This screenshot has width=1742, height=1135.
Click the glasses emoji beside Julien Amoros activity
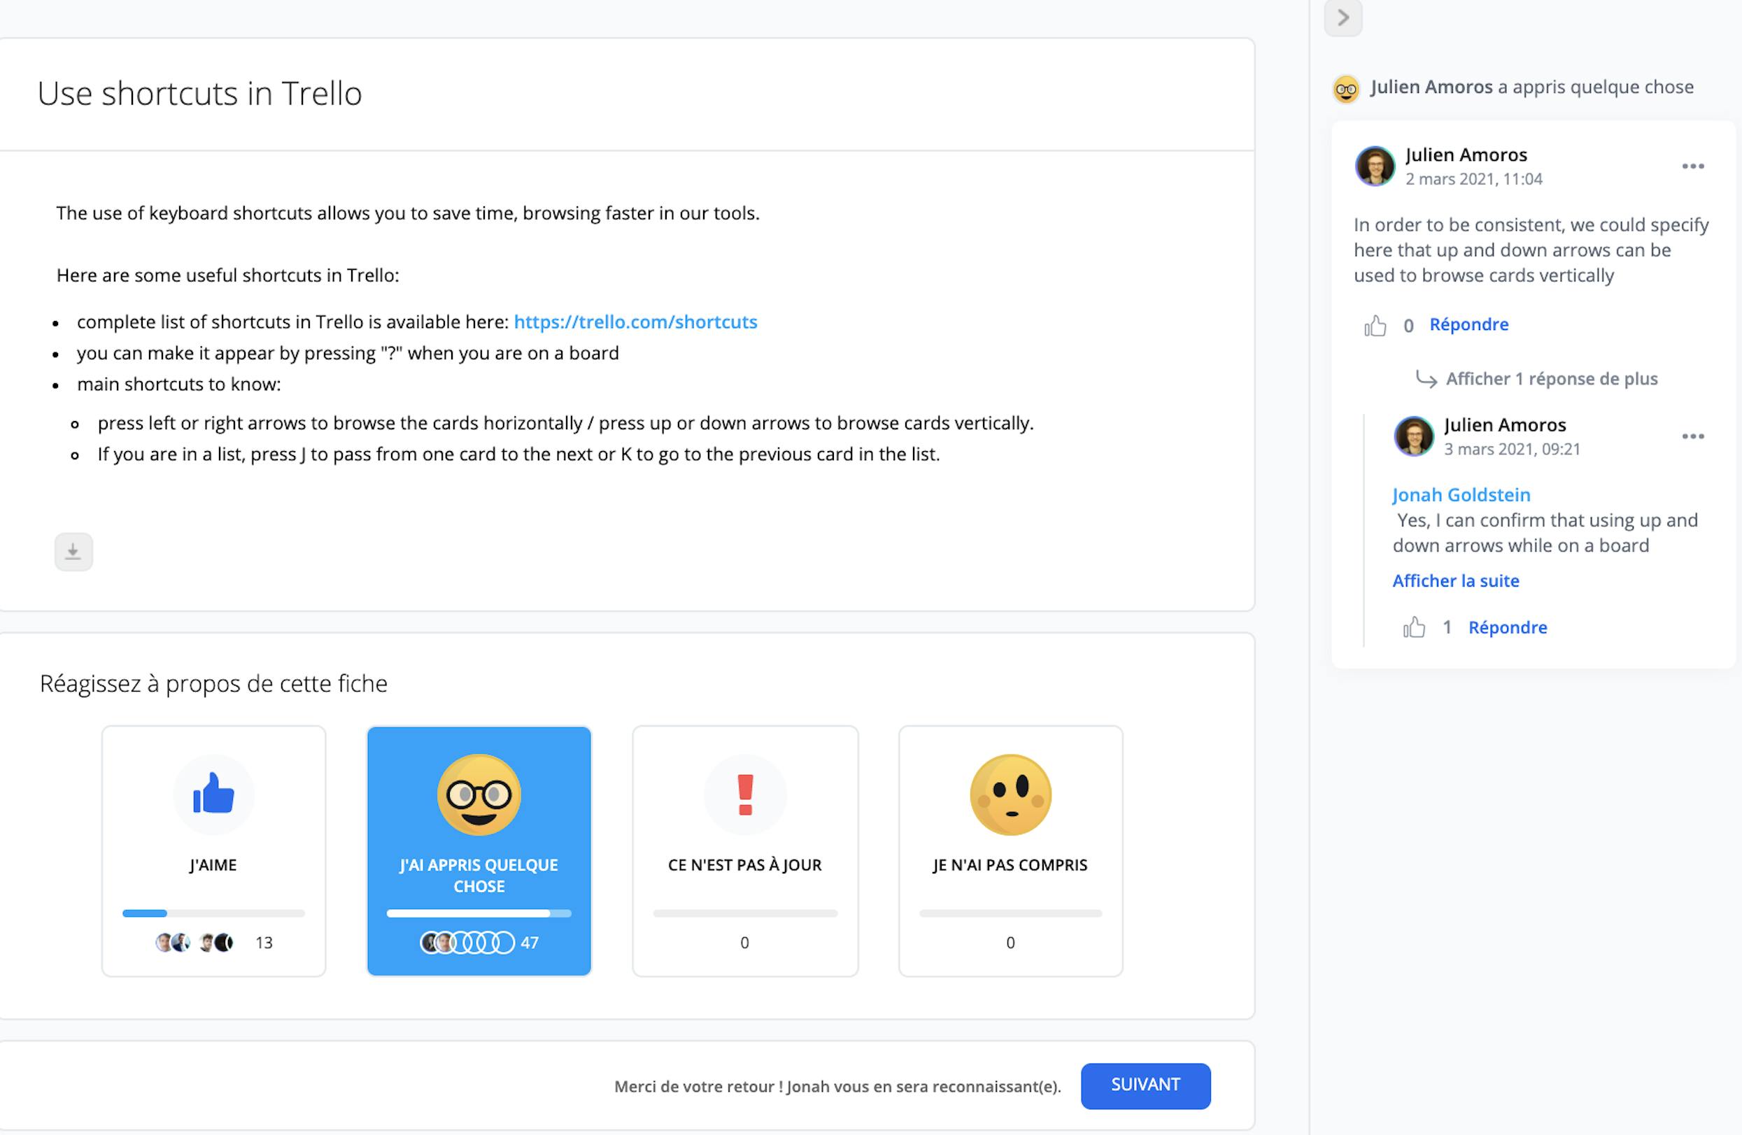(1346, 90)
